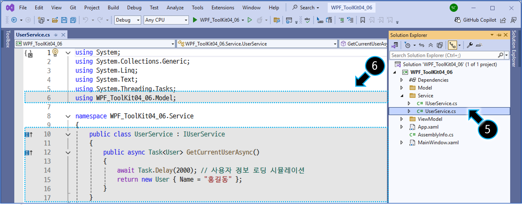
Task: Click the New Project toolbar icon
Action: tap(41, 20)
